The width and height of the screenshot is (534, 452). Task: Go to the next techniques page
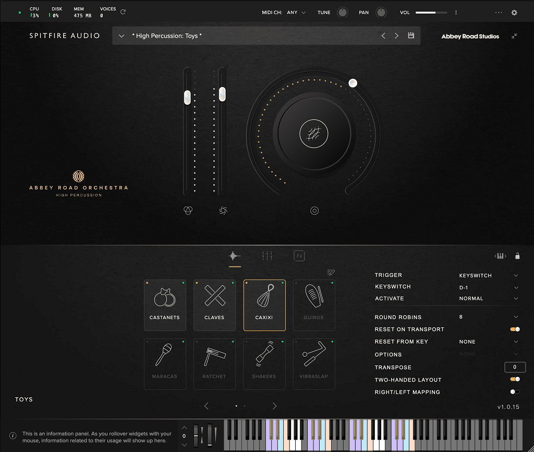pos(274,406)
